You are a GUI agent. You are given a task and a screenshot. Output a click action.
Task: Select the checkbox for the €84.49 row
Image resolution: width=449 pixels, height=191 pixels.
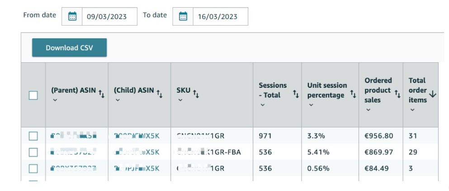[x=33, y=168]
